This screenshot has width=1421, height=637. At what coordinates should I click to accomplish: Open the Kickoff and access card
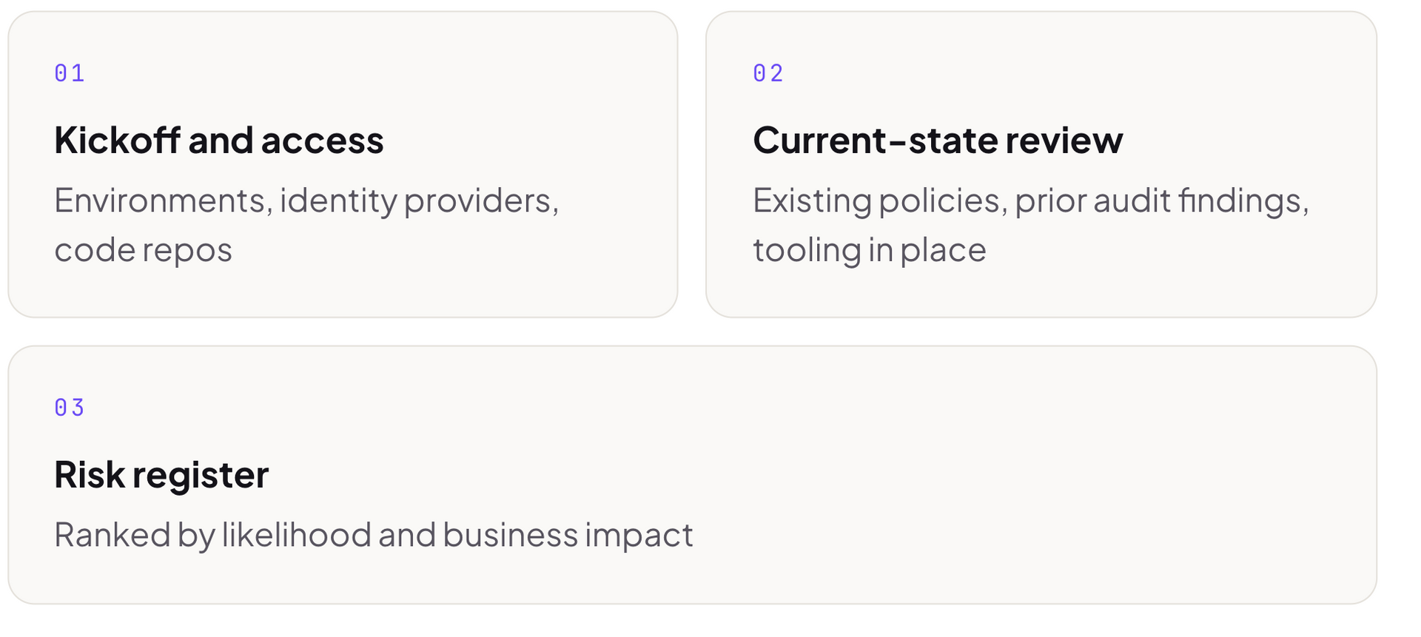(x=343, y=164)
